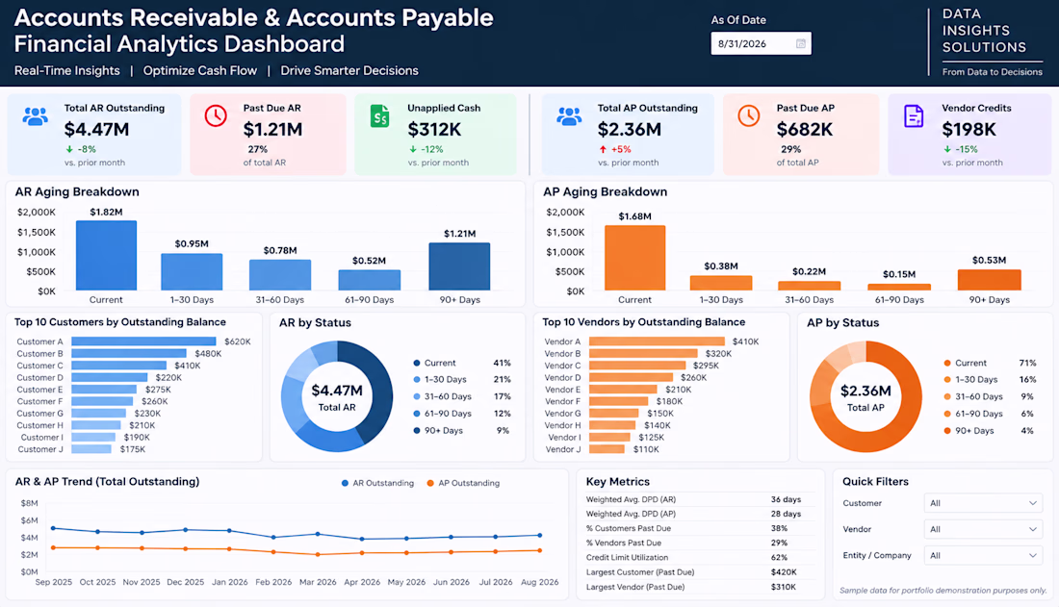
Task: Click the red up arrow beside +5%
Action: pyautogui.click(x=603, y=149)
